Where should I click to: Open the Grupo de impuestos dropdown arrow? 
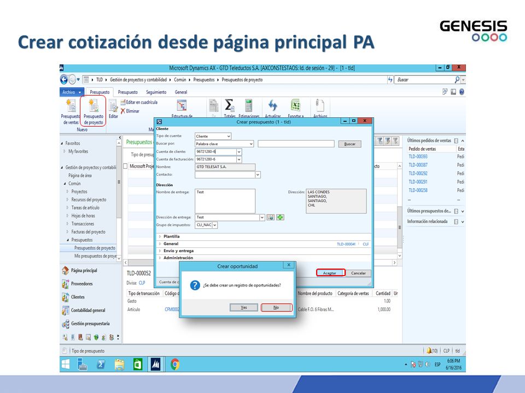click(x=215, y=225)
